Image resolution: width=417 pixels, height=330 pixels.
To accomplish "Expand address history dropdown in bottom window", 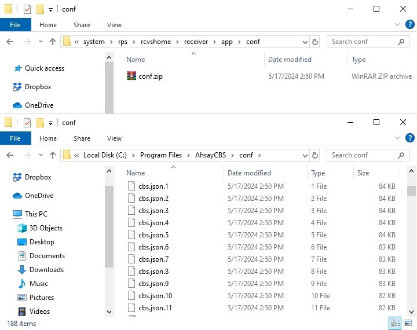I will (305, 156).
